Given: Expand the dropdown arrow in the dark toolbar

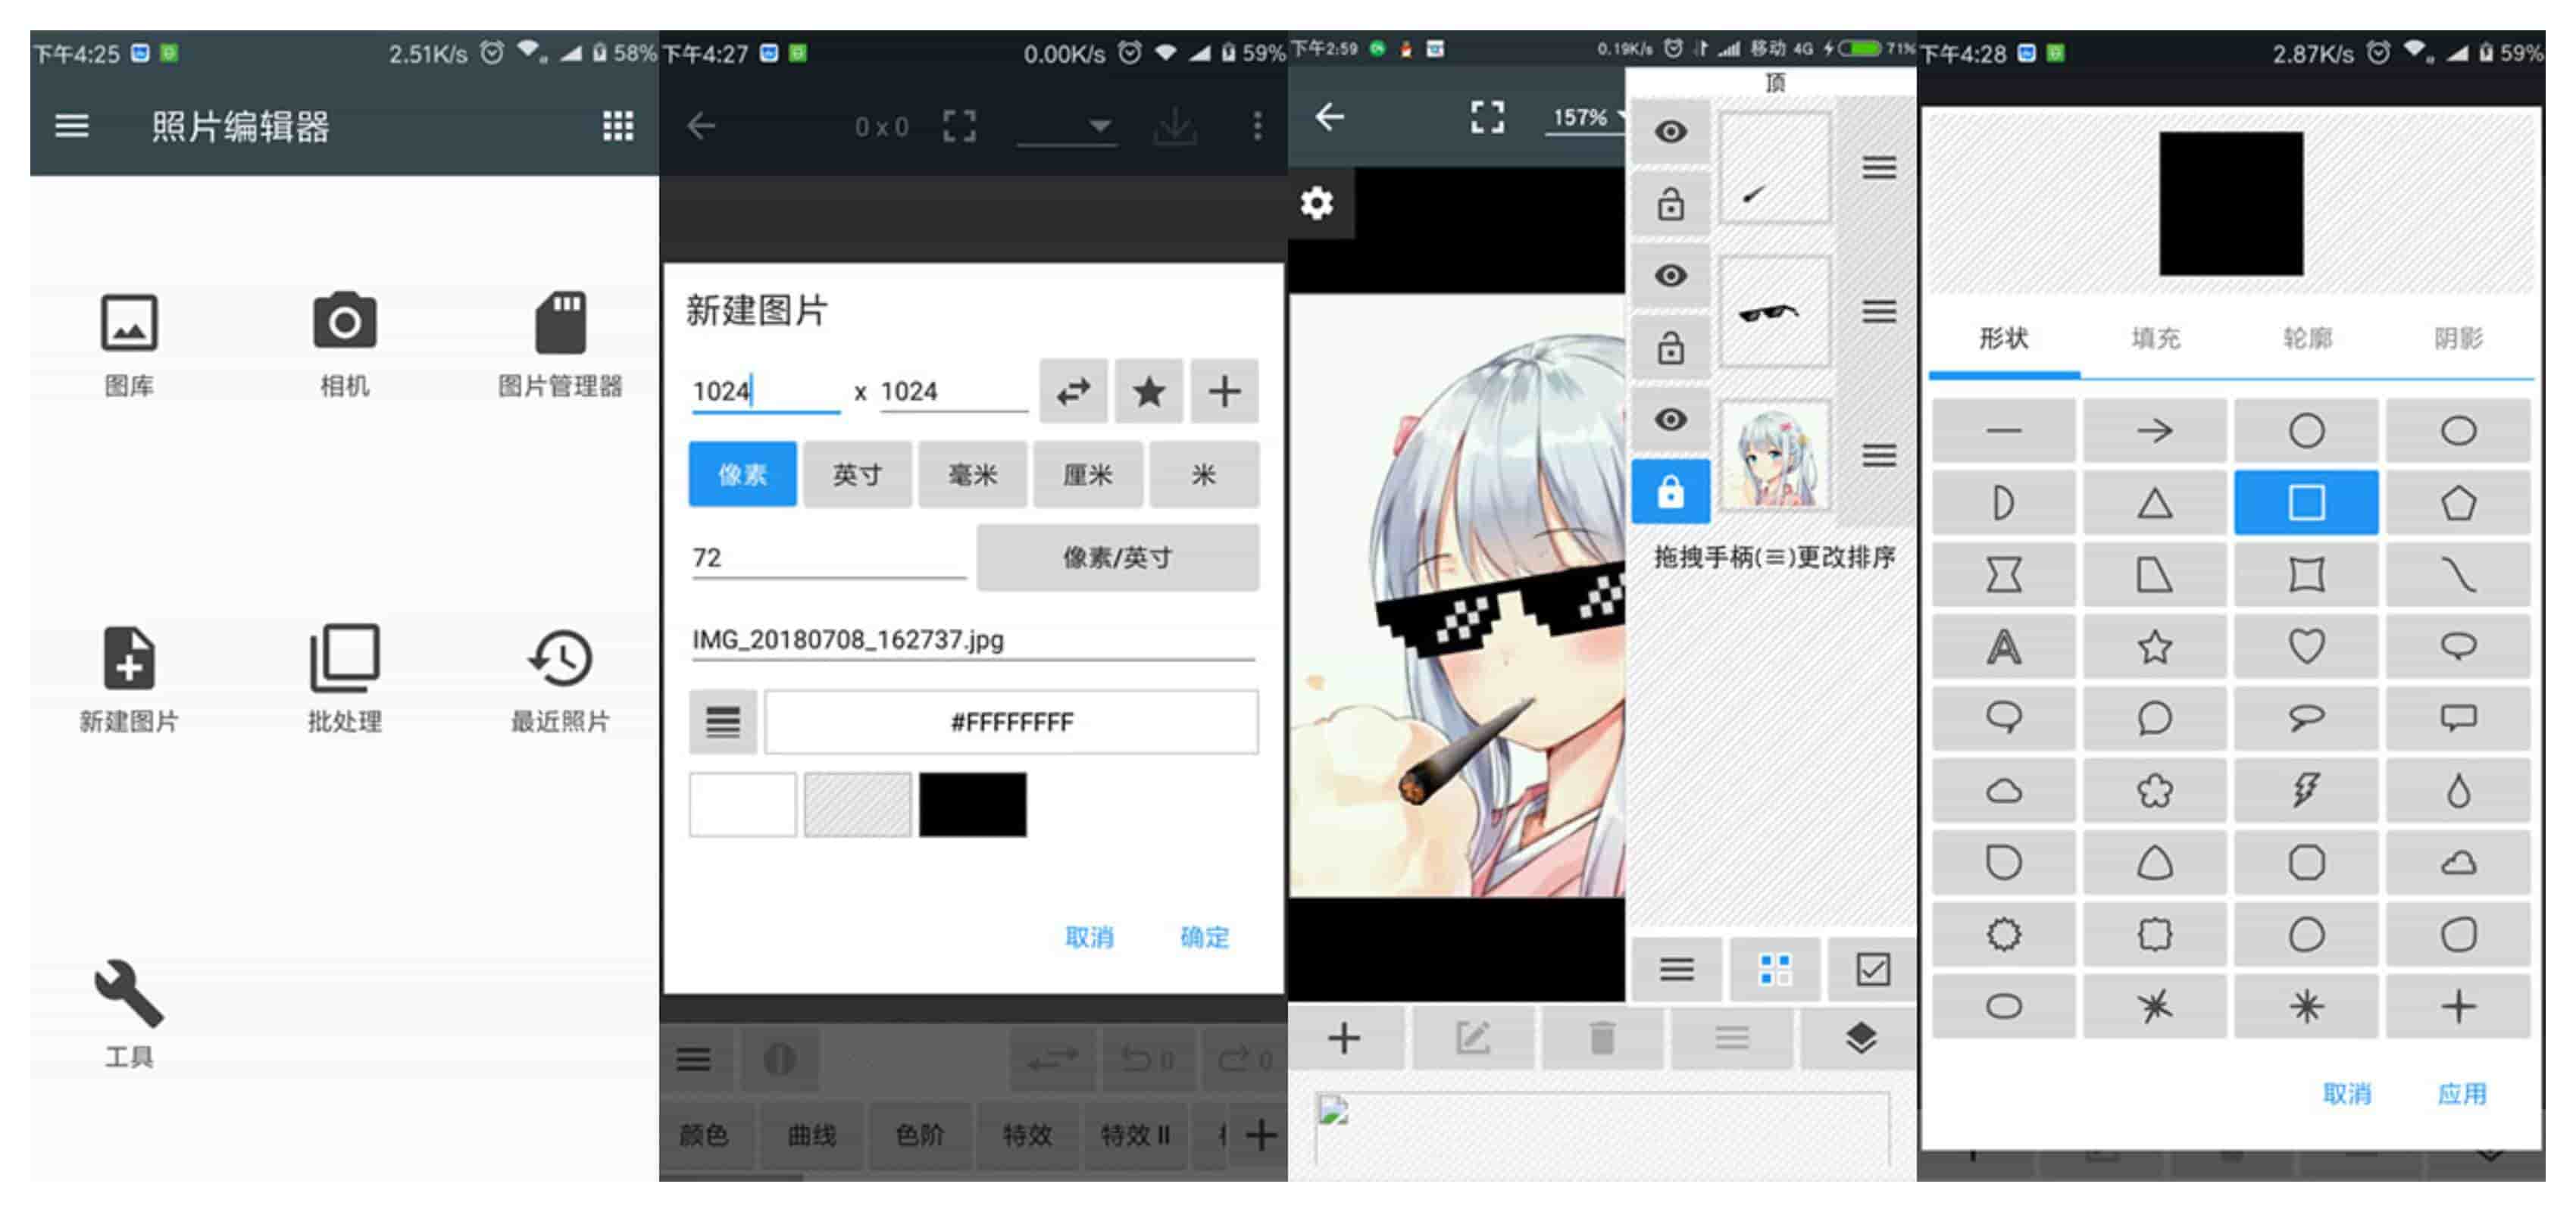Looking at the screenshot, I should tap(1099, 126).
